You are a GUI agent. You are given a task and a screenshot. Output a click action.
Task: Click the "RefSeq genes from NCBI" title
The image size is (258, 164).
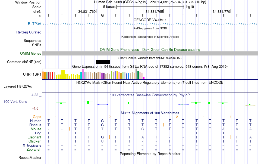pyautogui.click(x=150, y=28)
